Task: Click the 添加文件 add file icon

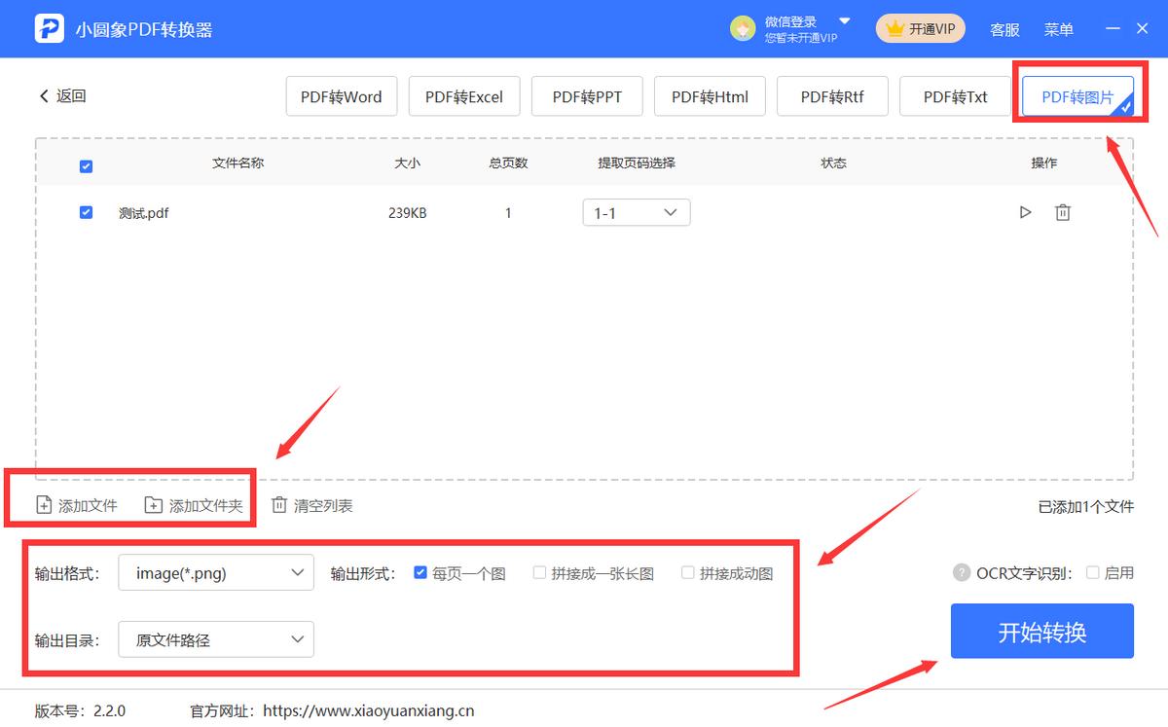Action: (x=43, y=505)
